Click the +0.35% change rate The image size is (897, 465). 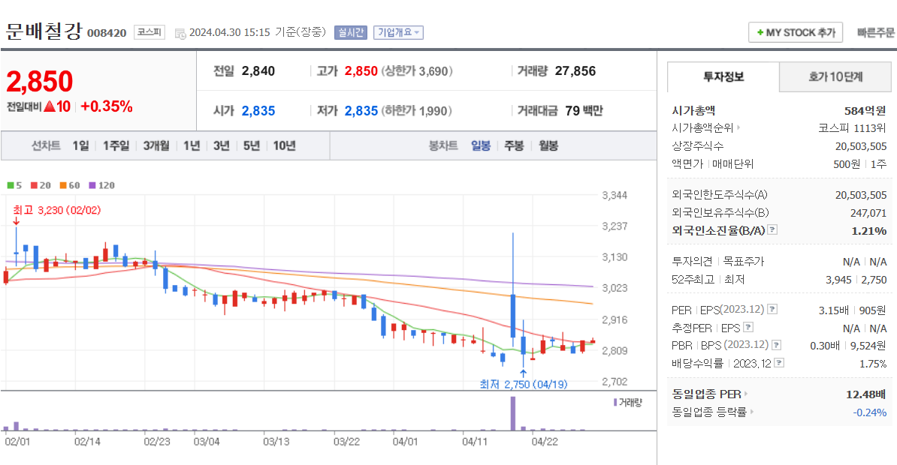click(x=107, y=106)
